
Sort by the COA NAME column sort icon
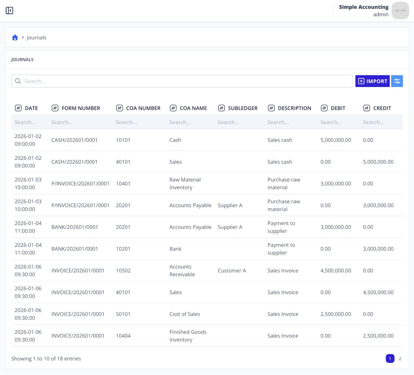(x=173, y=108)
